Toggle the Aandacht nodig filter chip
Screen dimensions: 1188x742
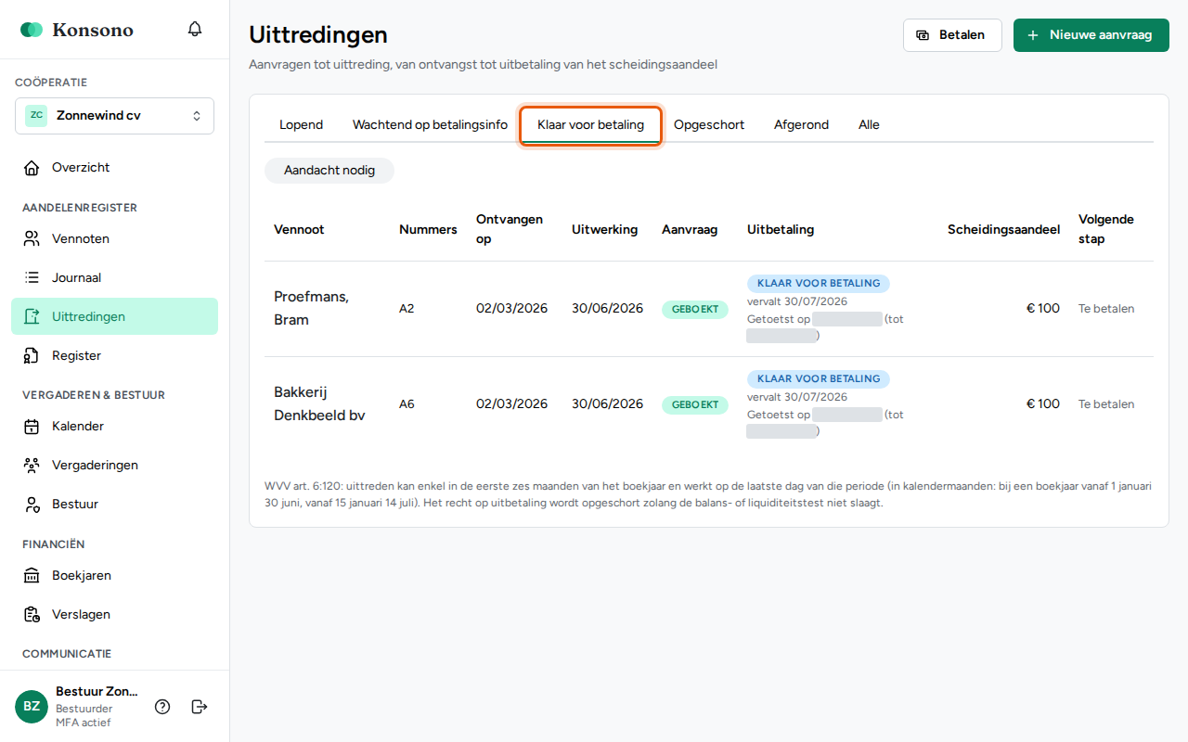point(329,171)
